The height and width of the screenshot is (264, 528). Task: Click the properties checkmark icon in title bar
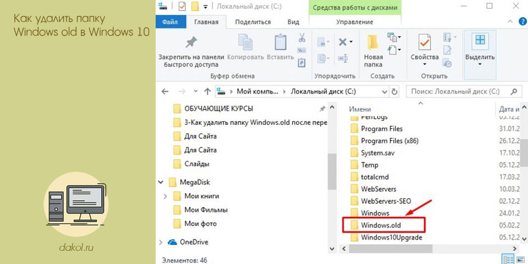pyautogui.click(x=182, y=7)
